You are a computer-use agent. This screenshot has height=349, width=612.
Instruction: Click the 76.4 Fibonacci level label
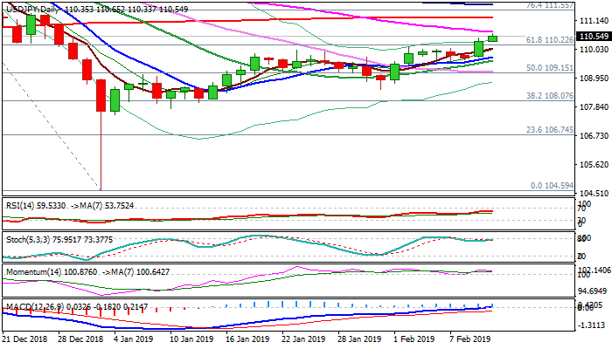point(550,5)
